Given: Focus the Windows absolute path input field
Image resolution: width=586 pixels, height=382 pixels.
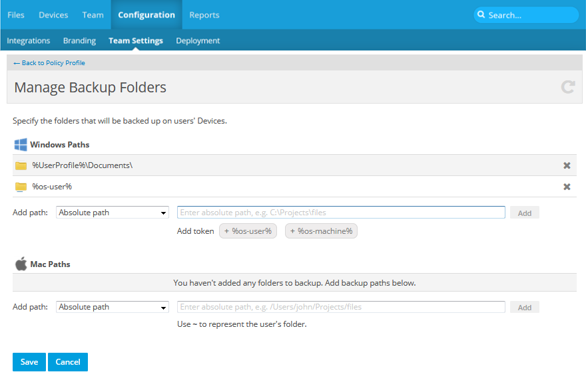Looking at the screenshot, I should point(341,213).
